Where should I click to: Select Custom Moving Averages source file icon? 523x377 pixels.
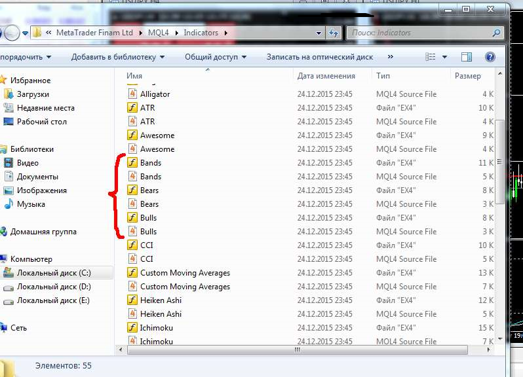(132, 287)
